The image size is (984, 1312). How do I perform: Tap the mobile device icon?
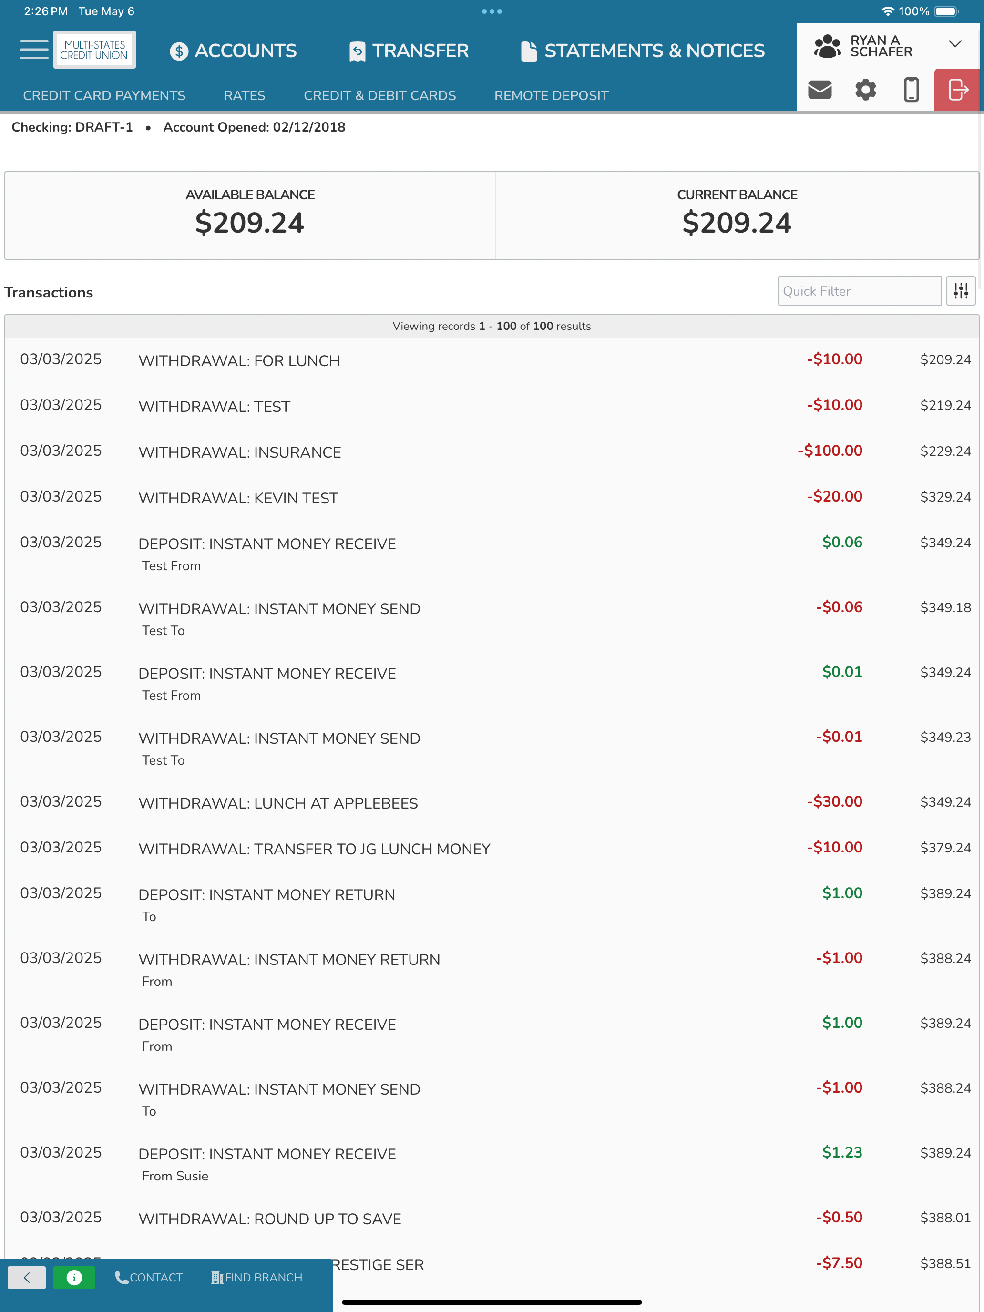click(x=911, y=90)
